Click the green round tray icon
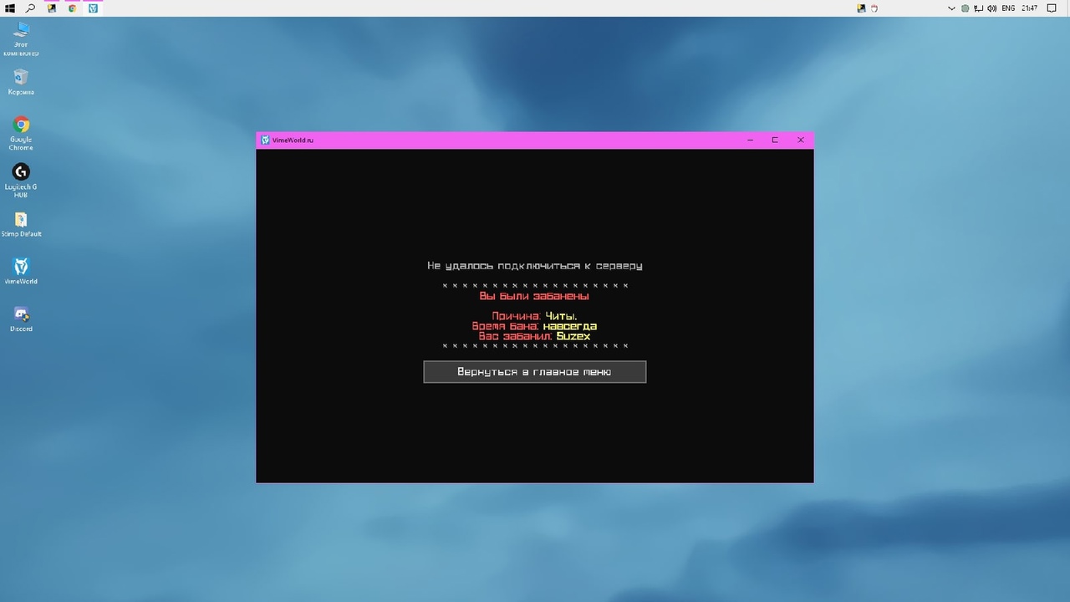The height and width of the screenshot is (602, 1070). click(x=965, y=8)
